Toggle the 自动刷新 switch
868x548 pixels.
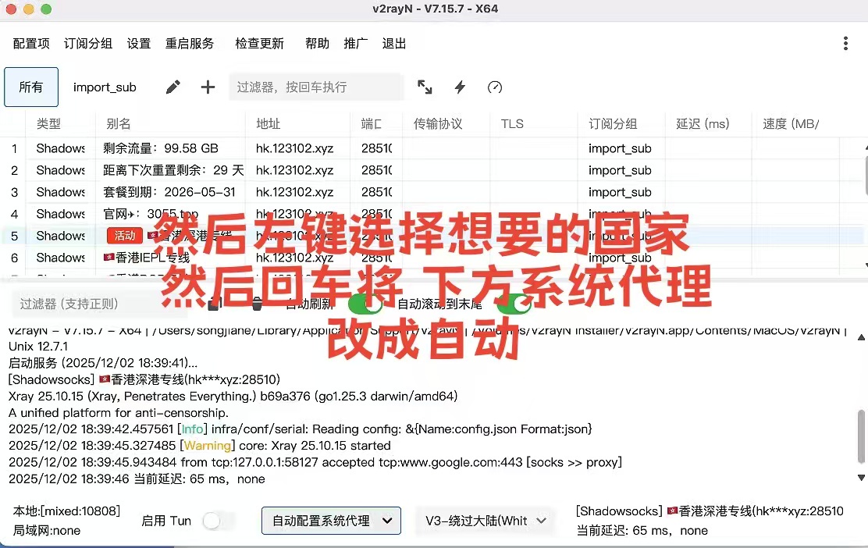[x=366, y=304]
